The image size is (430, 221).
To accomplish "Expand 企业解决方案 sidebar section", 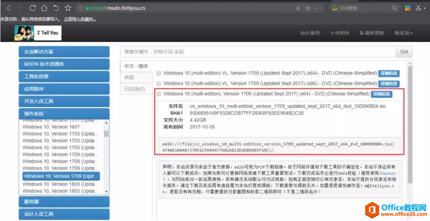I will coord(64,52).
